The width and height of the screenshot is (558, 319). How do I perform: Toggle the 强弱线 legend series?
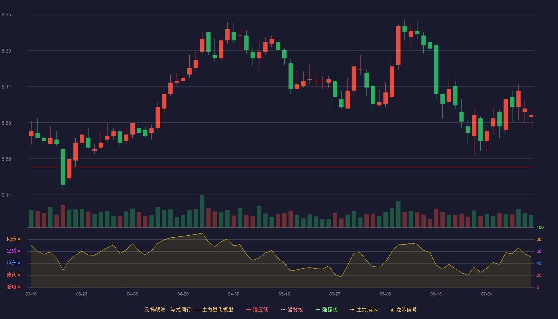point(292,309)
